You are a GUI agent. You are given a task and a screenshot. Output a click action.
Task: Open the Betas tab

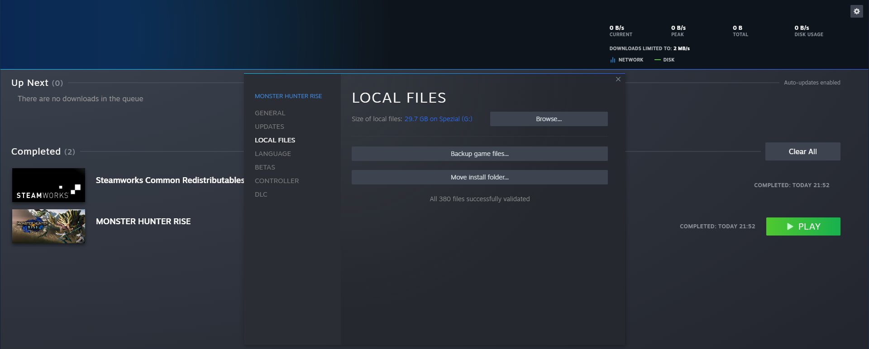coord(265,167)
